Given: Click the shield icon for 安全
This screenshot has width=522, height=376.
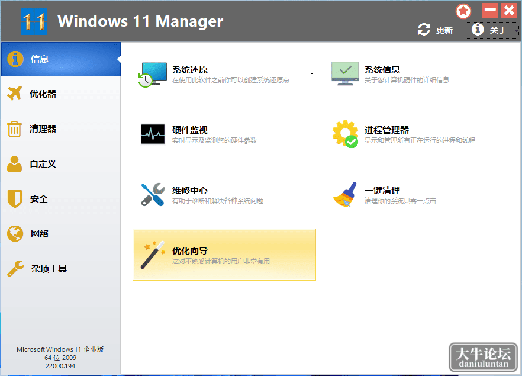Looking at the screenshot, I should click(x=15, y=198).
